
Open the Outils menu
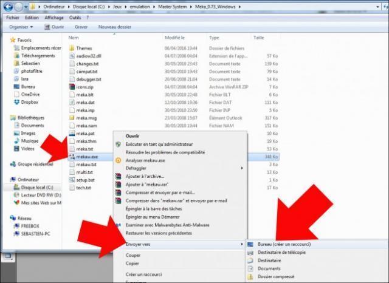click(x=75, y=18)
